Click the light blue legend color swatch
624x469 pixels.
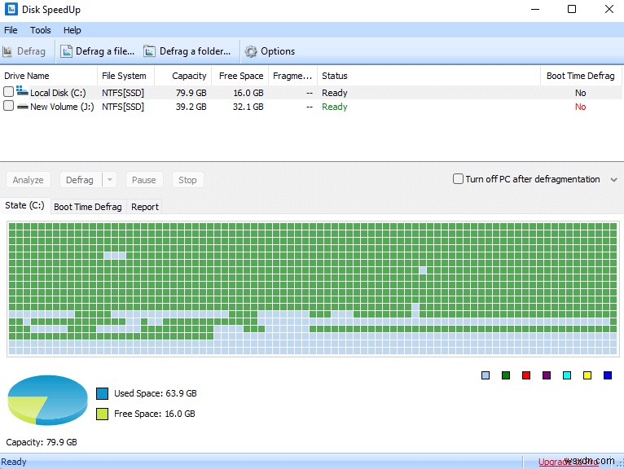tap(486, 375)
